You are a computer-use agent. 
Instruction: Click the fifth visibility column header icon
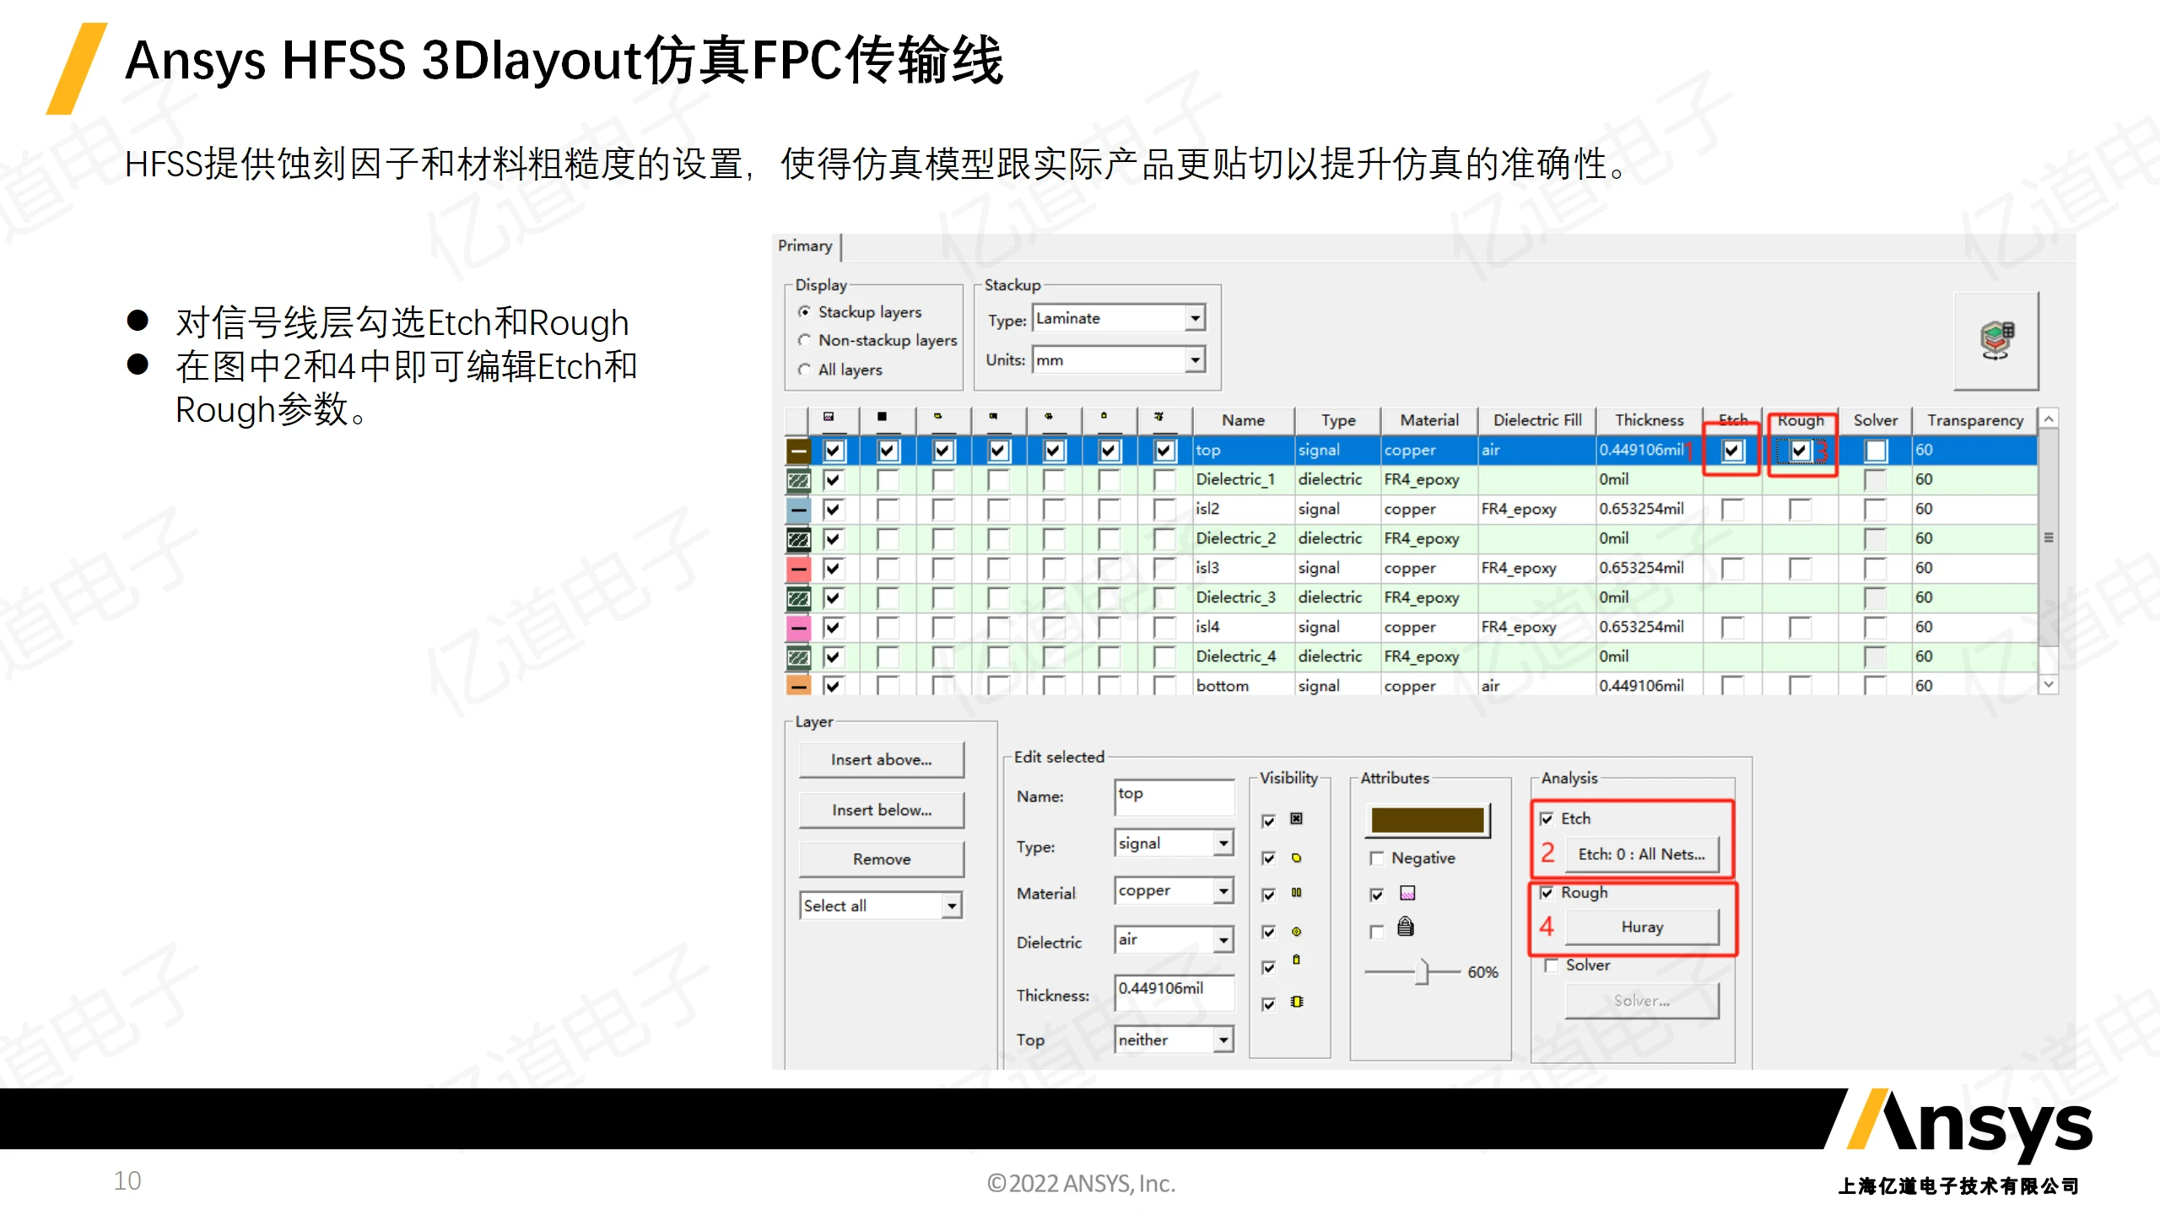pyautogui.click(x=1049, y=417)
